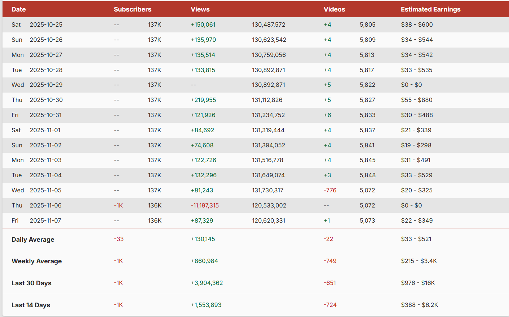
Task: Click the +219,955 views gain value
Action: 203,100
